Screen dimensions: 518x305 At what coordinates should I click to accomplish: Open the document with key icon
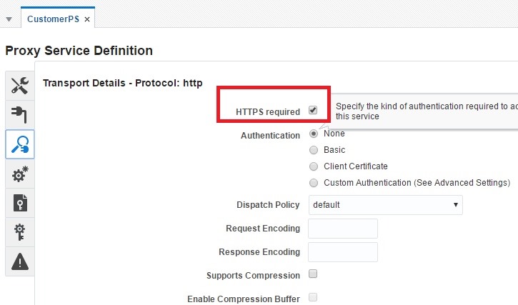pyautogui.click(x=20, y=203)
